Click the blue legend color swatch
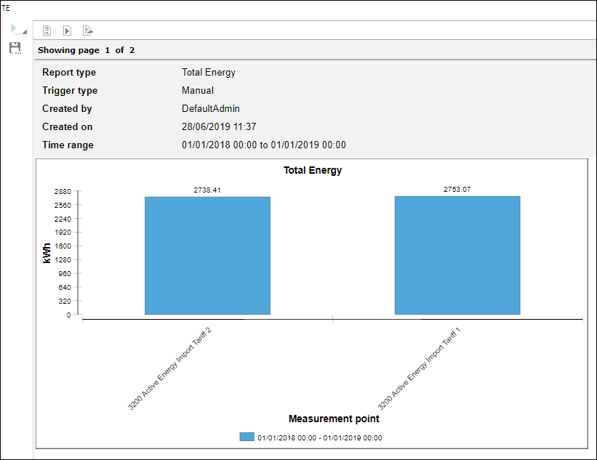 (247, 437)
